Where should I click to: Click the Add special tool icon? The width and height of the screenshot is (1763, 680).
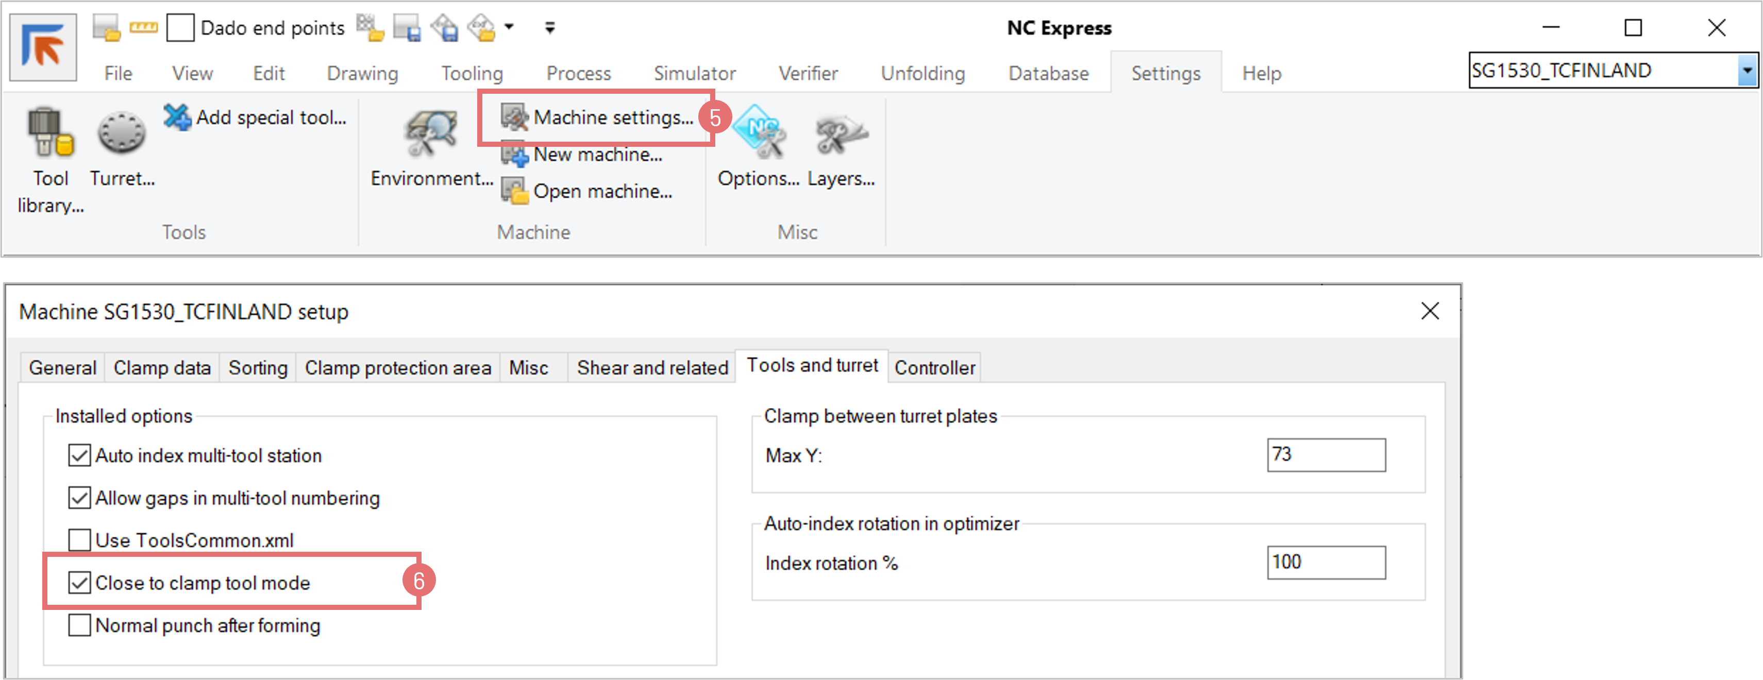click(x=177, y=117)
